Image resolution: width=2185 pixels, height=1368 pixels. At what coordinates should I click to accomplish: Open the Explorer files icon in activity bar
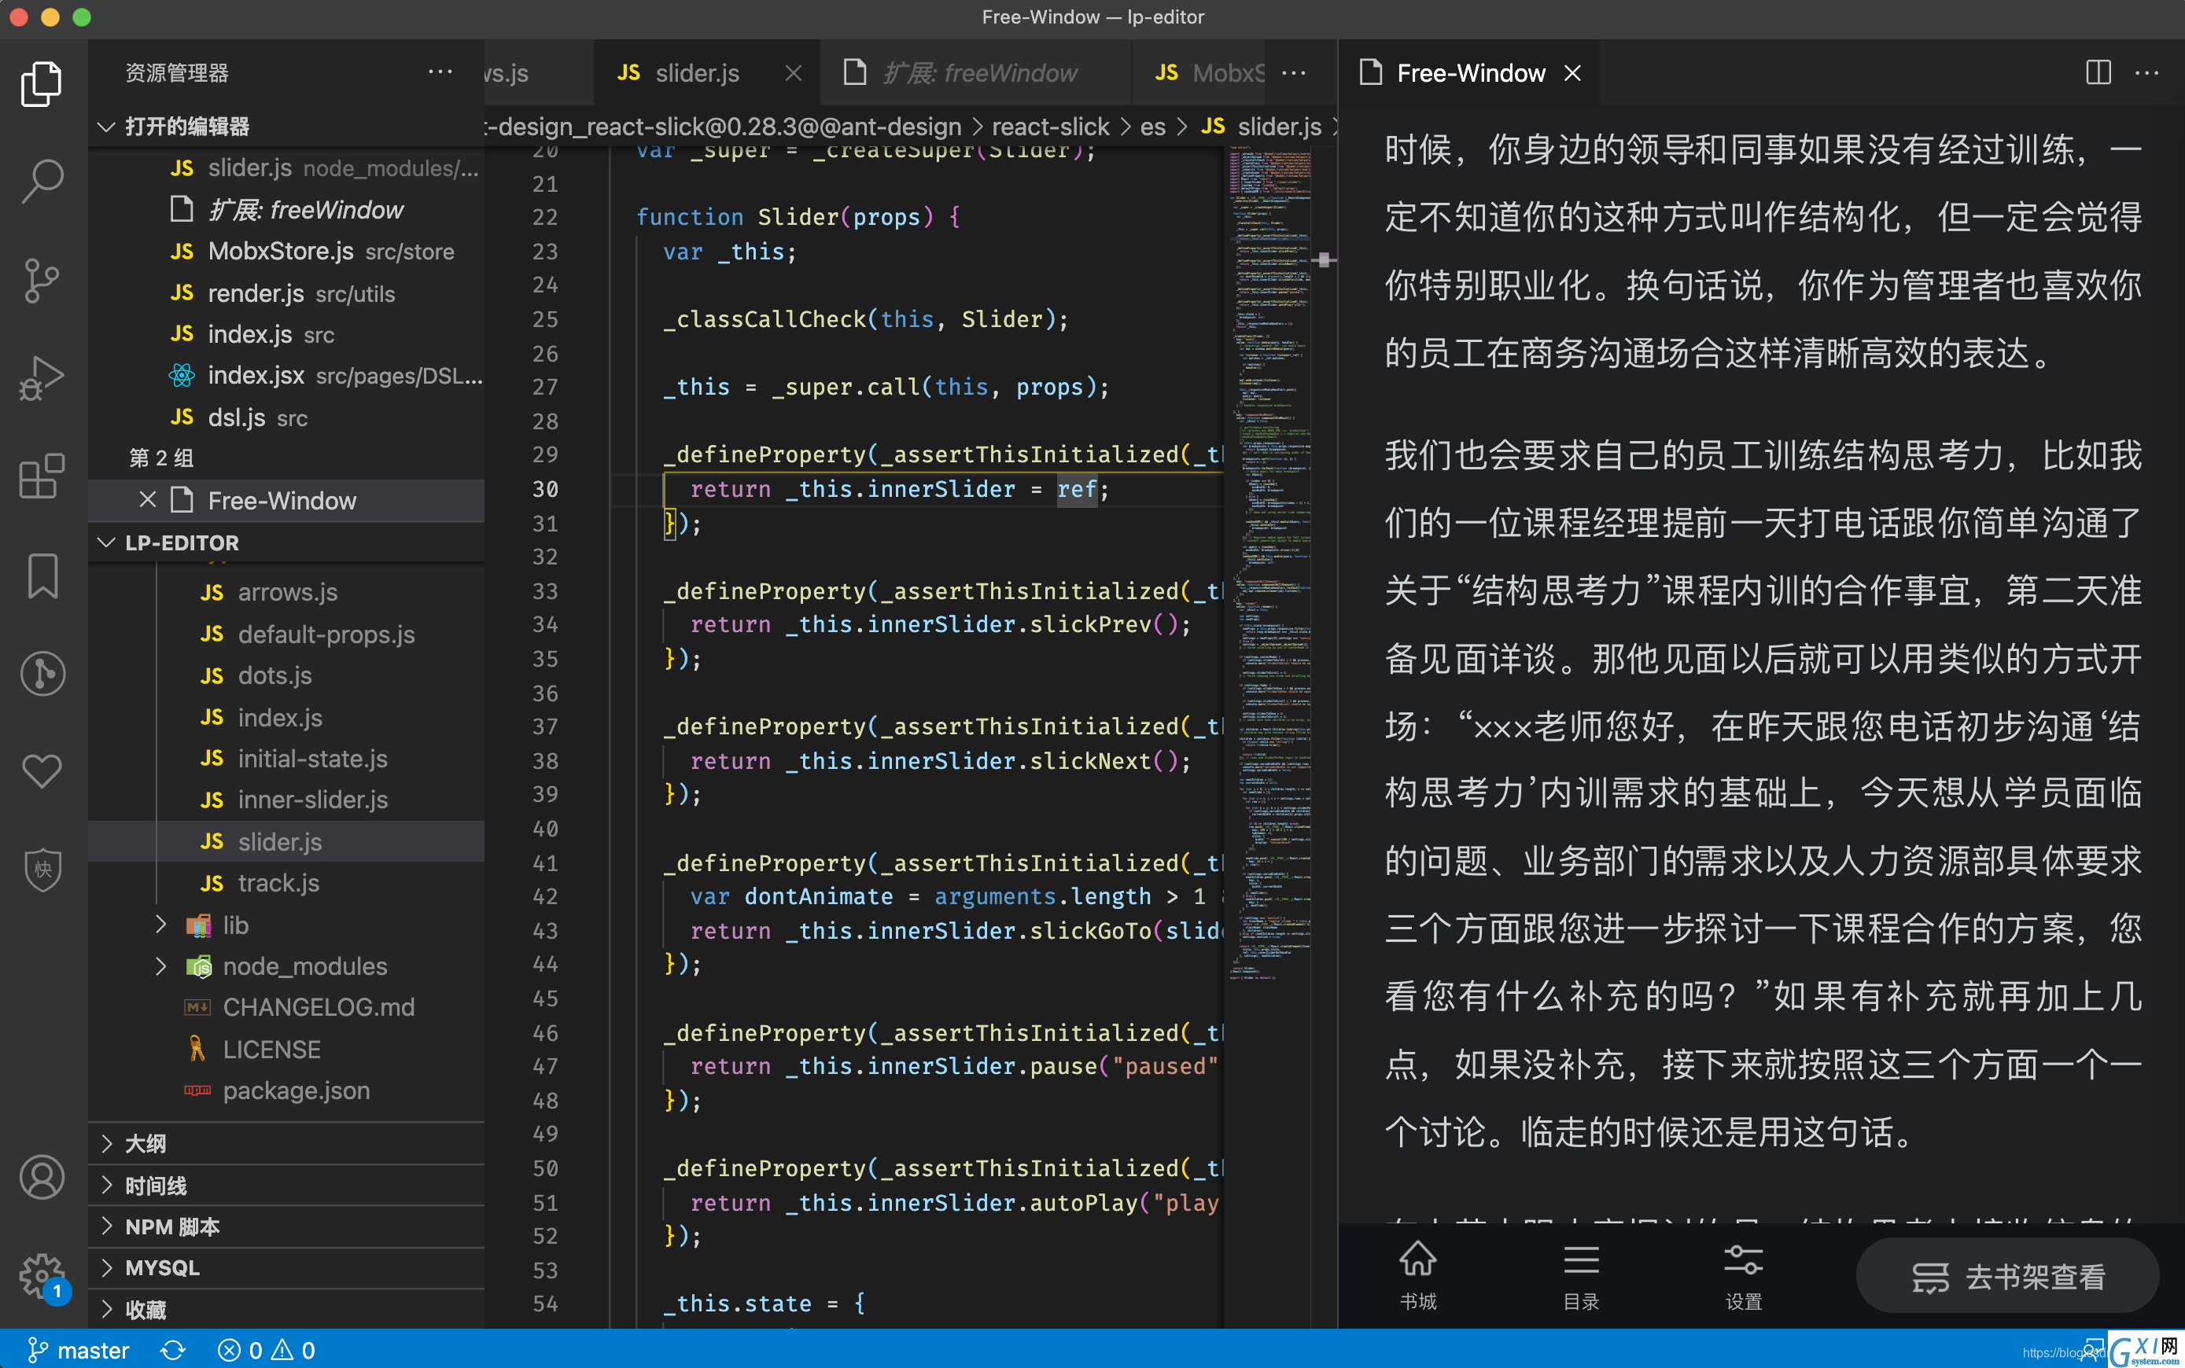pyautogui.click(x=42, y=83)
